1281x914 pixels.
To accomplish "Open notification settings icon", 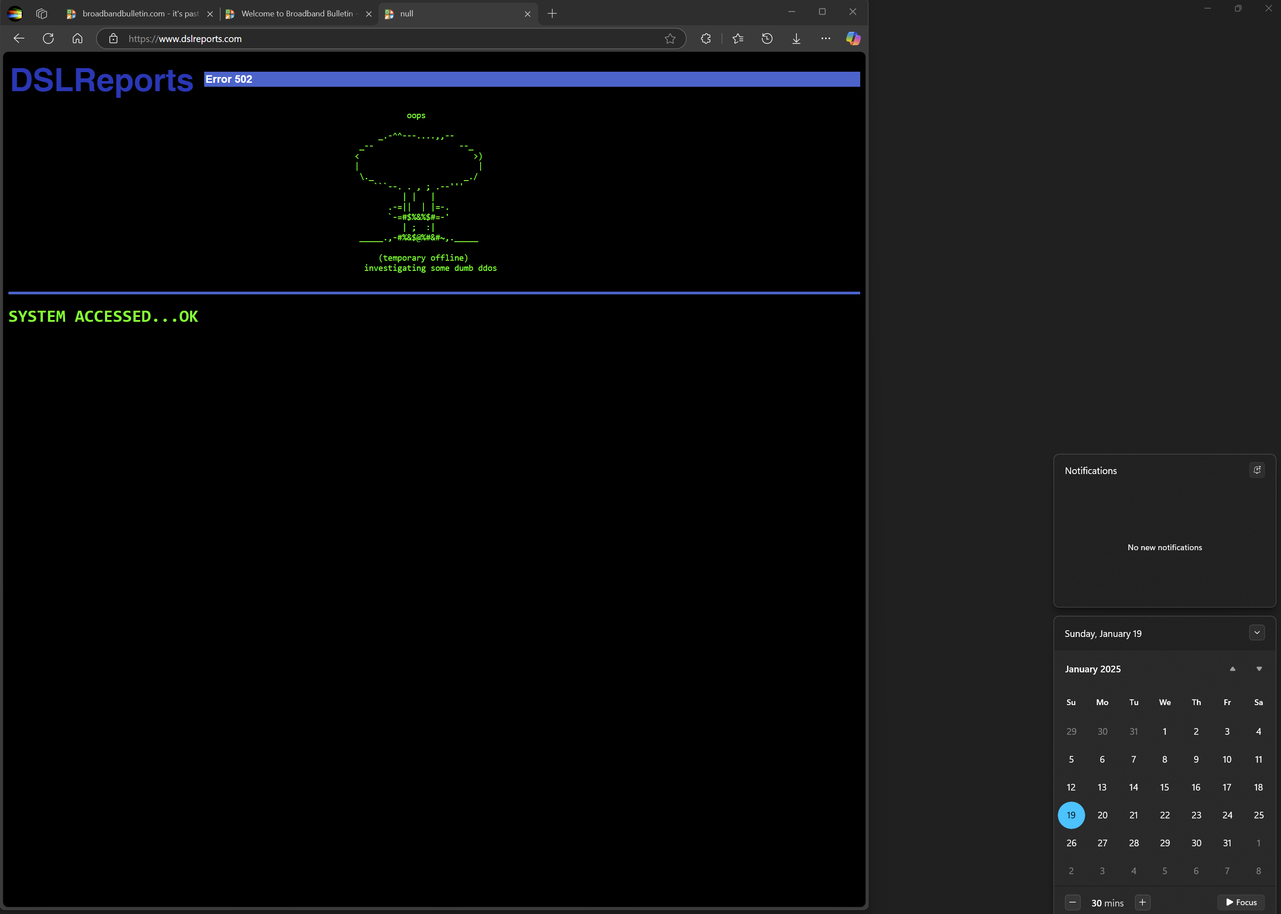I will click(1257, 470).
